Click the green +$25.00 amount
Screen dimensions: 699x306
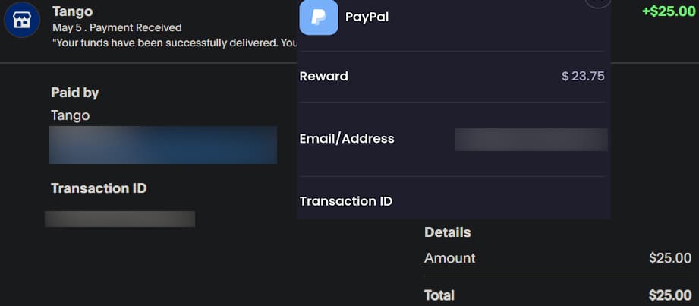668,11
